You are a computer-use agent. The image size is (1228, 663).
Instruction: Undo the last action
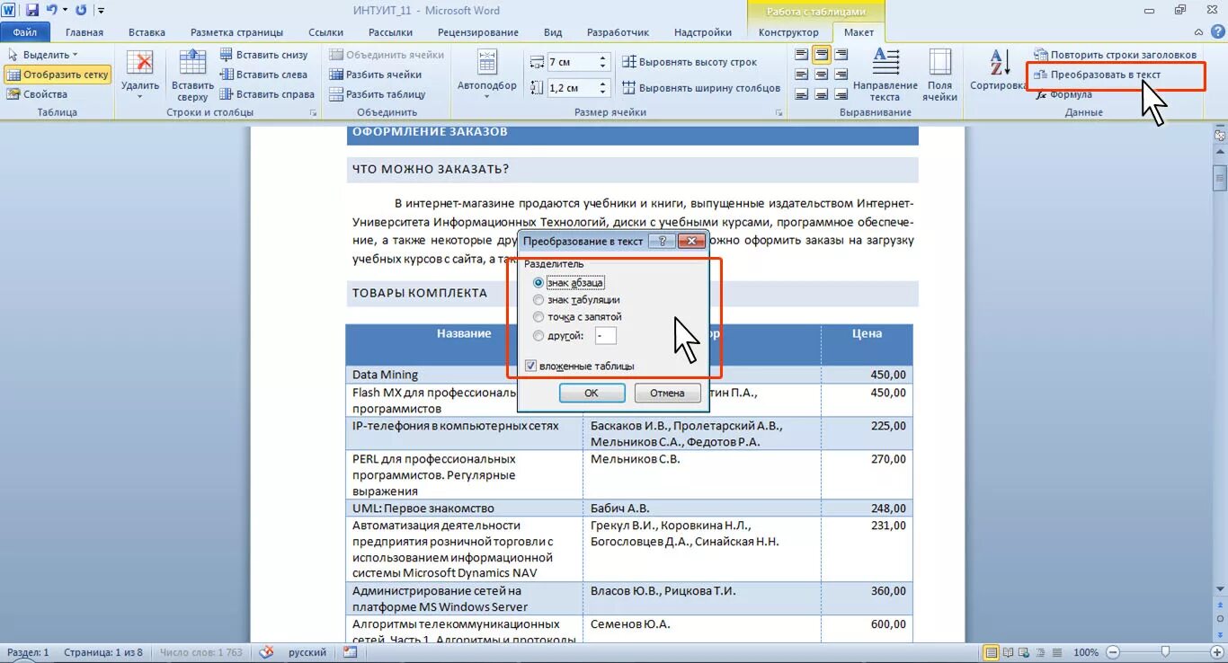pyautogui.click(x=51, y=11)
